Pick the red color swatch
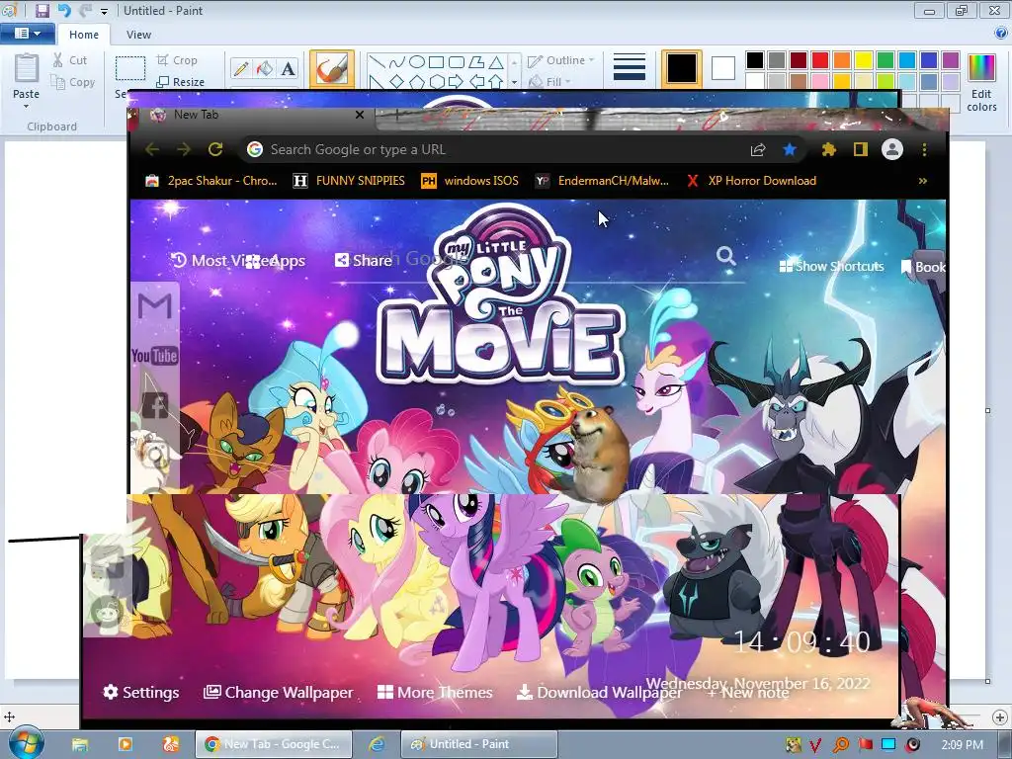Viewport: 1012px width, 759px height. coord(820,60)
